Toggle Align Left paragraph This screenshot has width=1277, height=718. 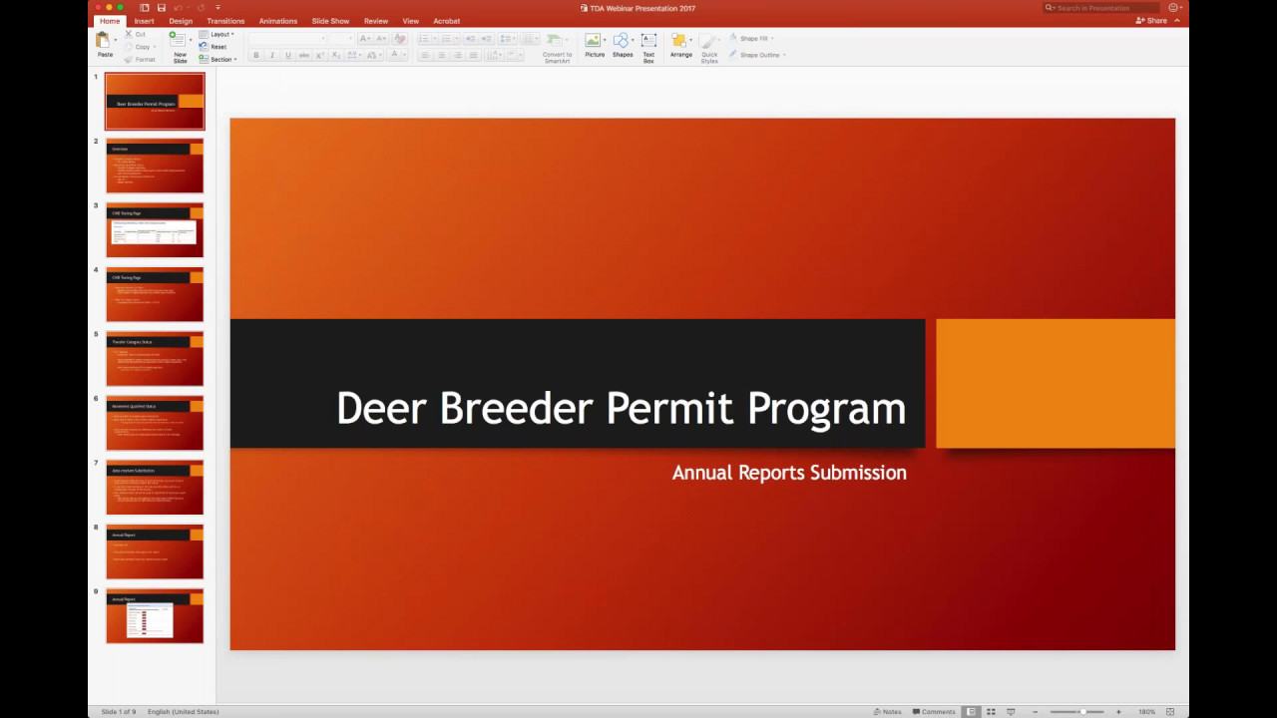(x=425, y=55)
